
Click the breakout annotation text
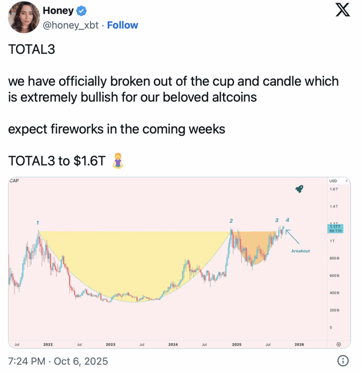[301, 251]
